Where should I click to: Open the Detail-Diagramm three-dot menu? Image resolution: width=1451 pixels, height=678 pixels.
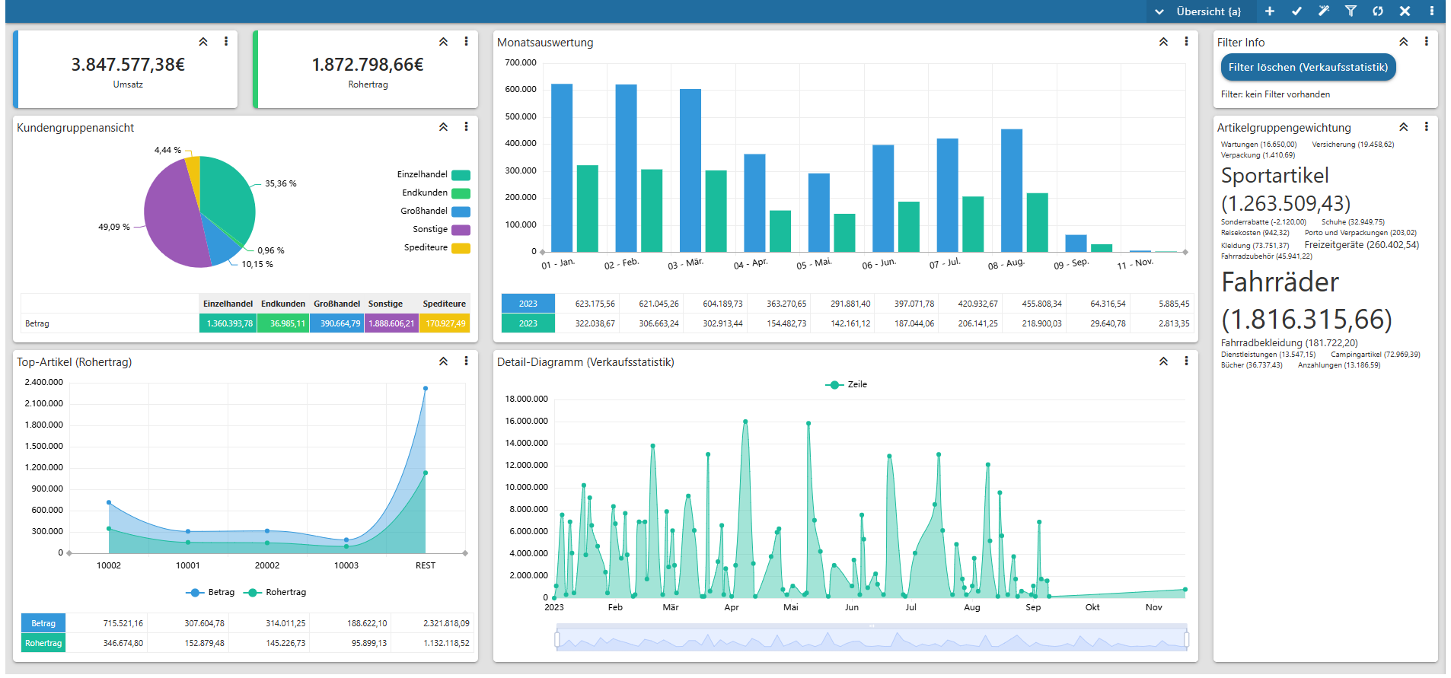click(1186, 361)
